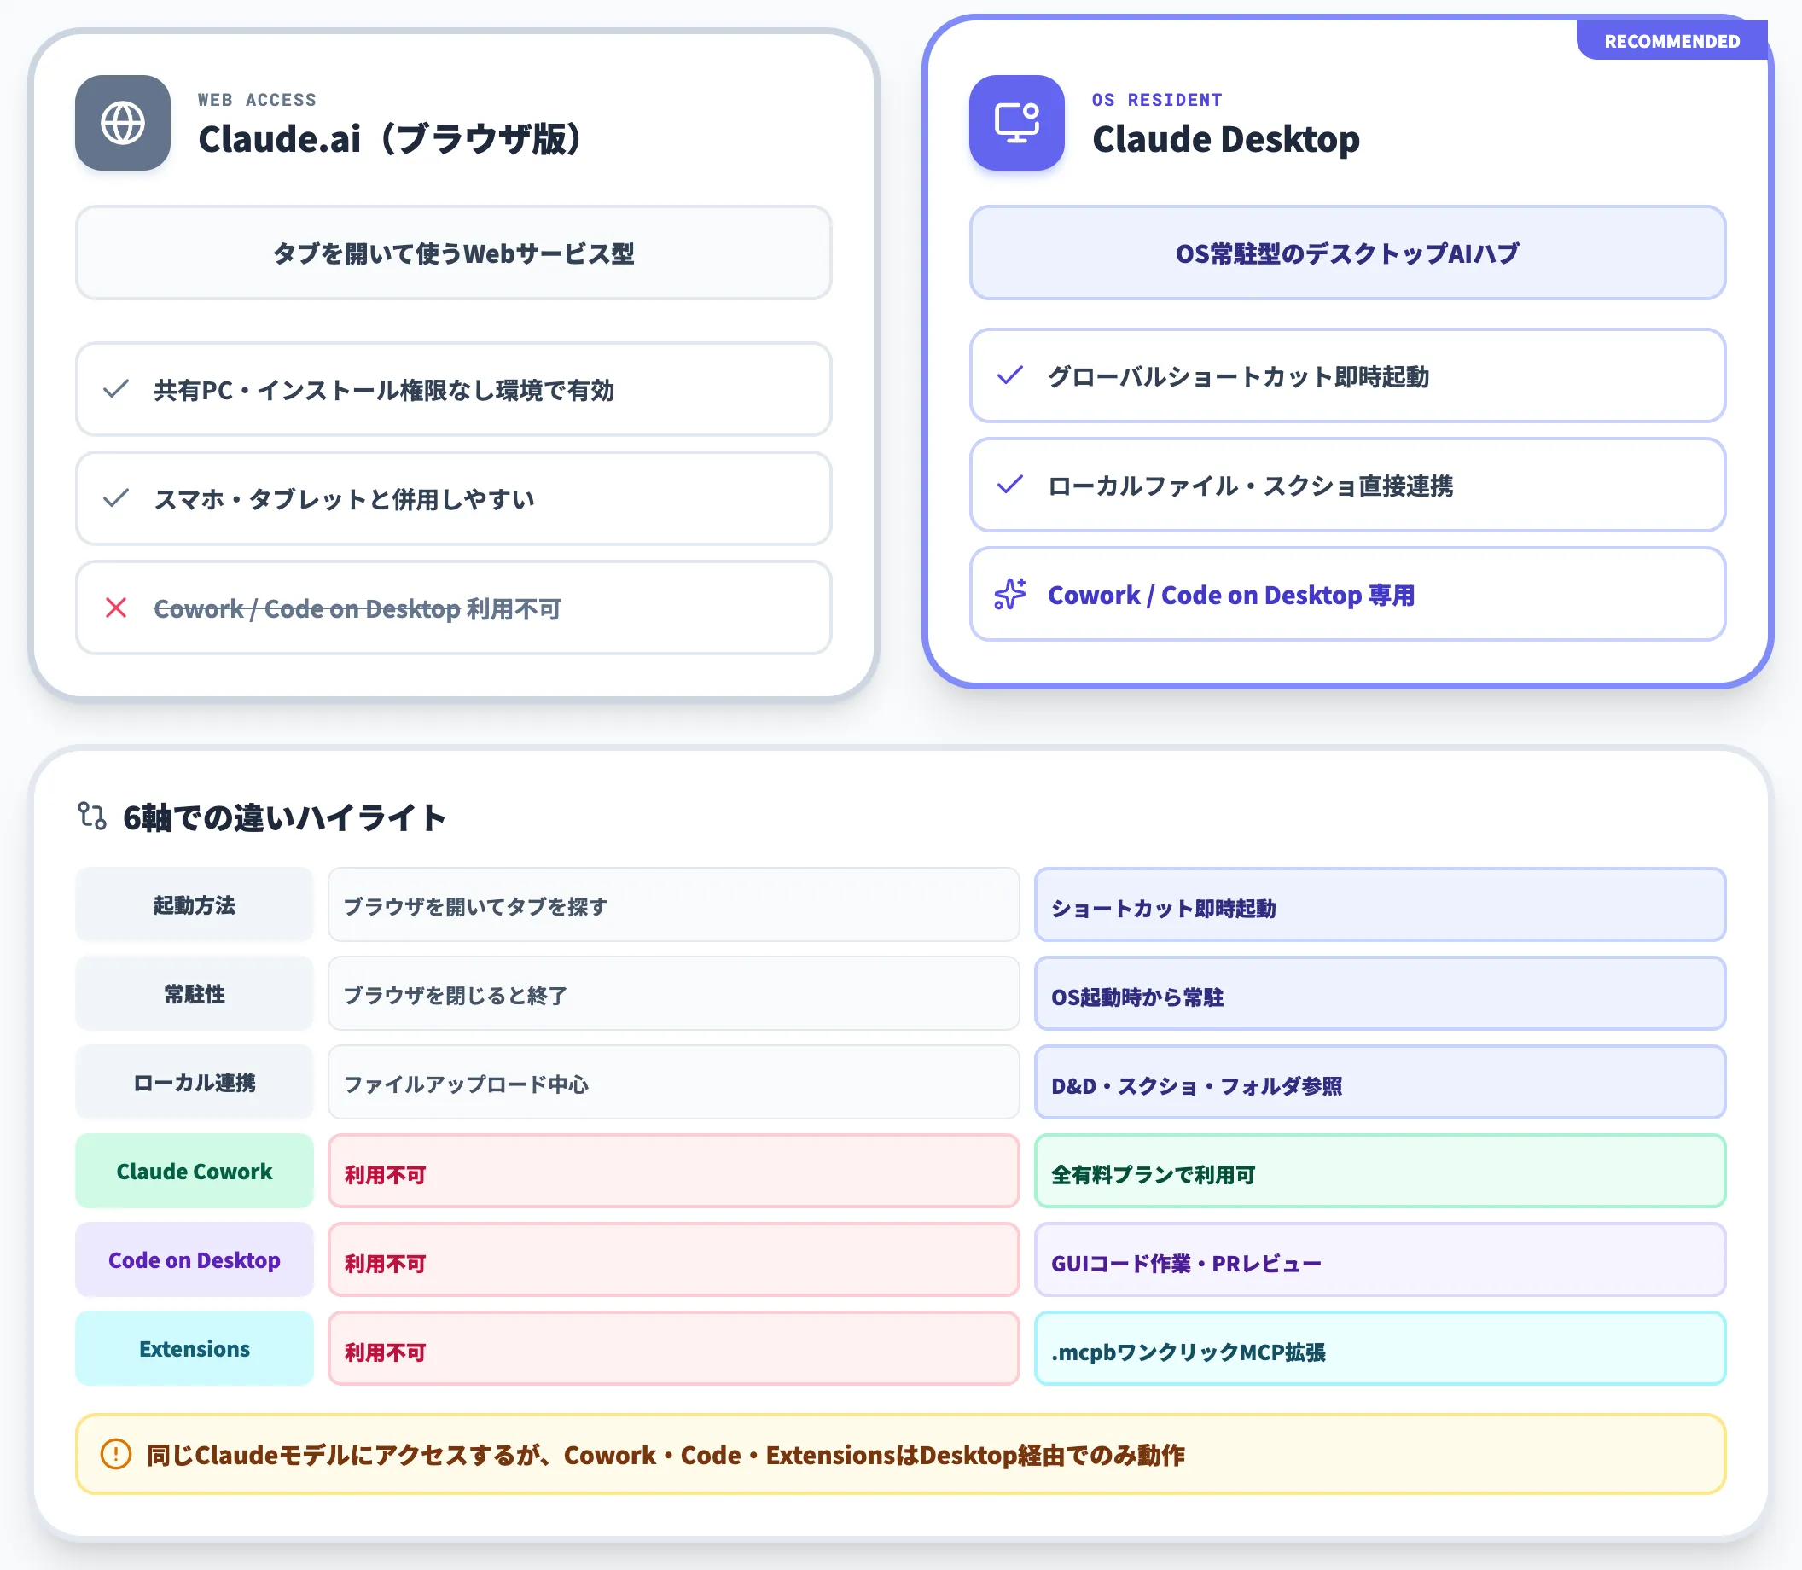
Task: Click the Claude Desktop heading
Action: pos(1225,138)
